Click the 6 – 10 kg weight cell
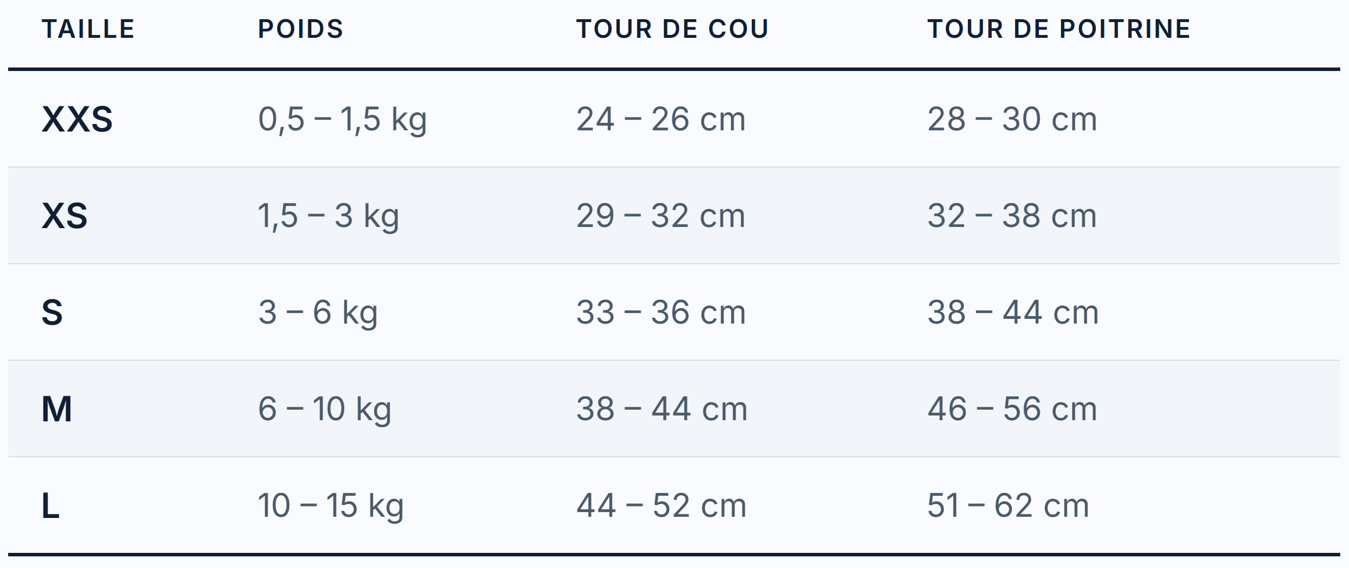This screenshot has width=1349, height=568. [x=324, y=410]
